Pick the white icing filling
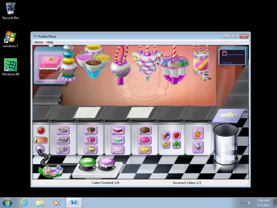This screenshot has width=277, height=208. [x=118, y=149]
